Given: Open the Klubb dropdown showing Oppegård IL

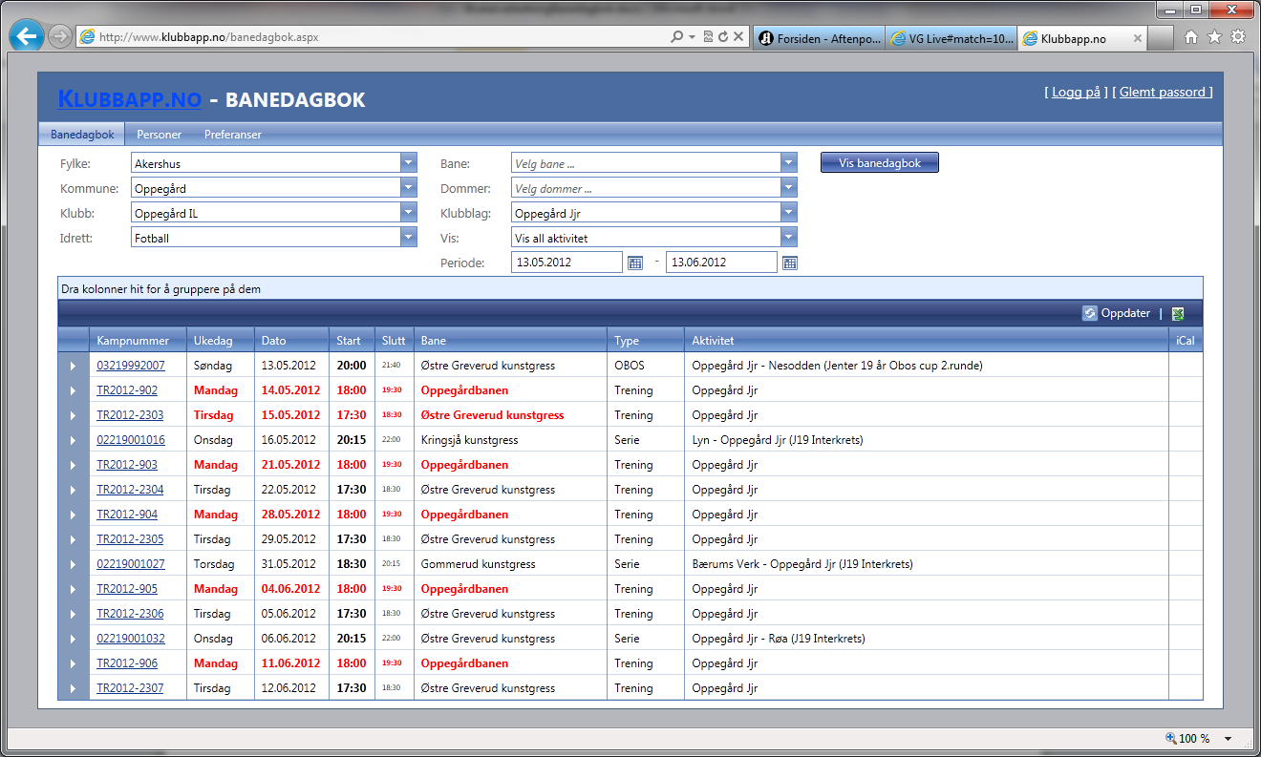Looking at the screenshot, I should pos(409,213).
